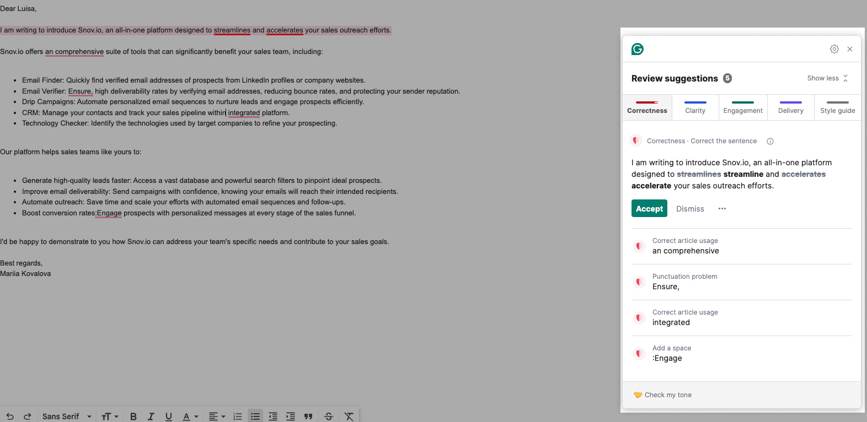Switch to the Engagement tab
This screenshot has width=867, height=422.
743,107
